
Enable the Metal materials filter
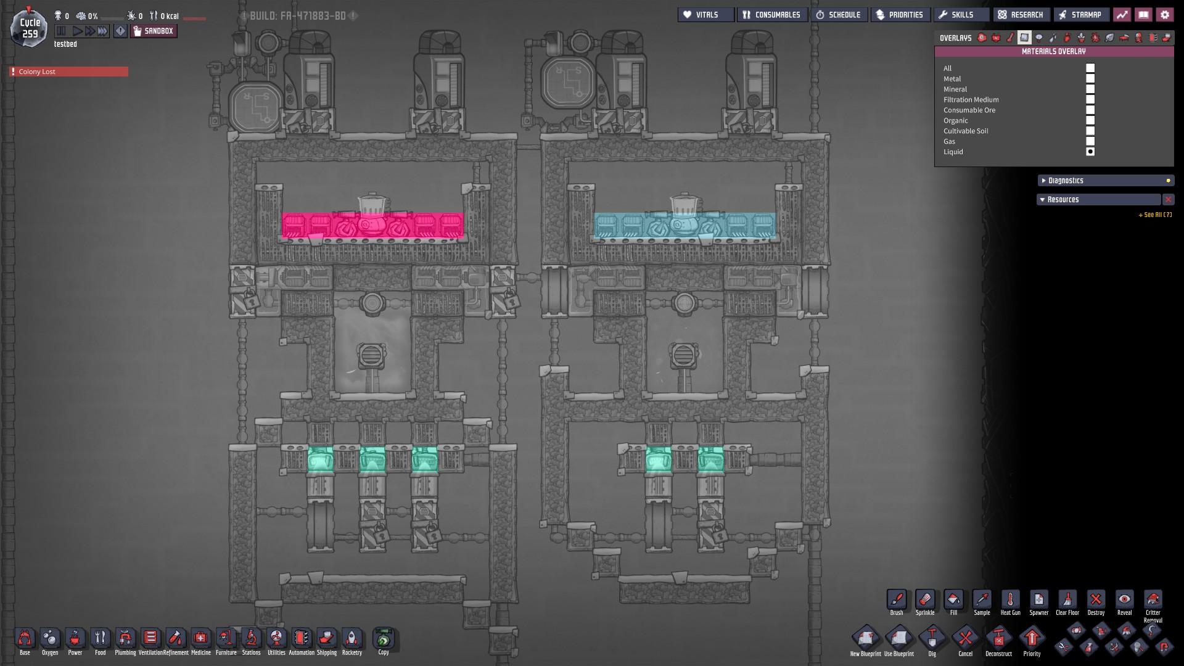click(x=1090, y=79)
